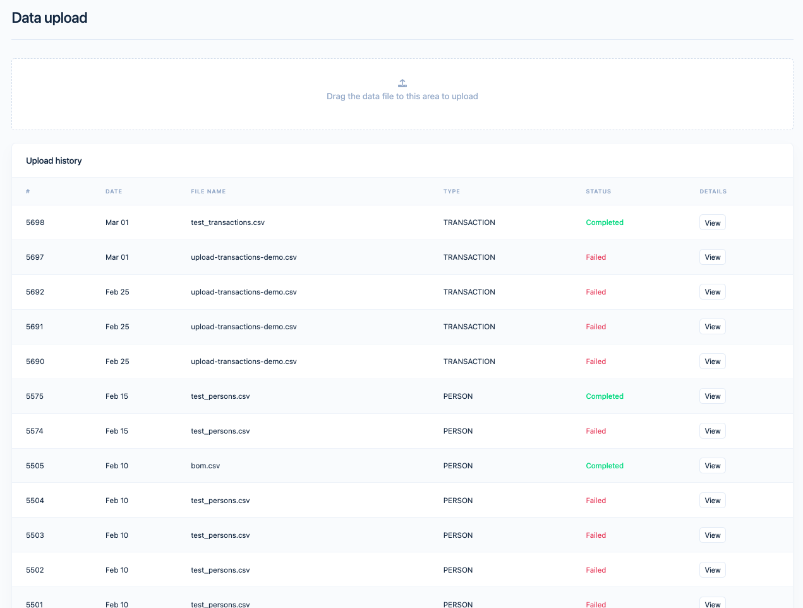Screen dimensions: 803x608
Task: Open View for bom.csv upload
Action: (712, 466)
